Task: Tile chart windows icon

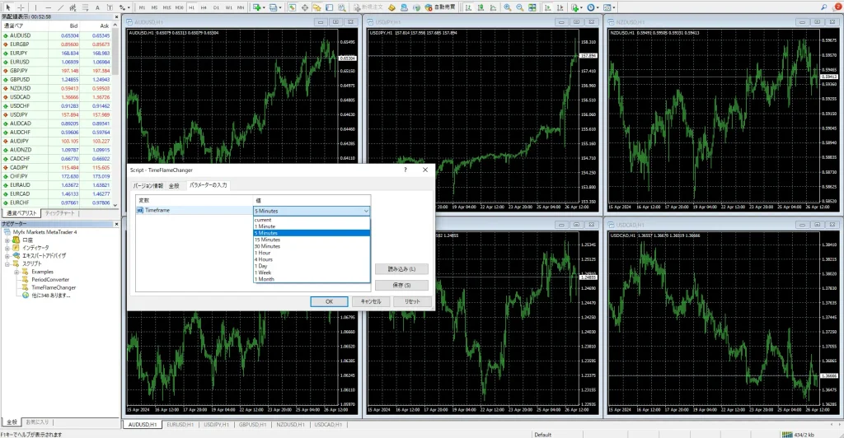Action: coord(532,7)
